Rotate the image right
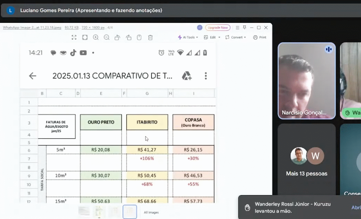Screen dimensions: 361x219 point(128,37)
